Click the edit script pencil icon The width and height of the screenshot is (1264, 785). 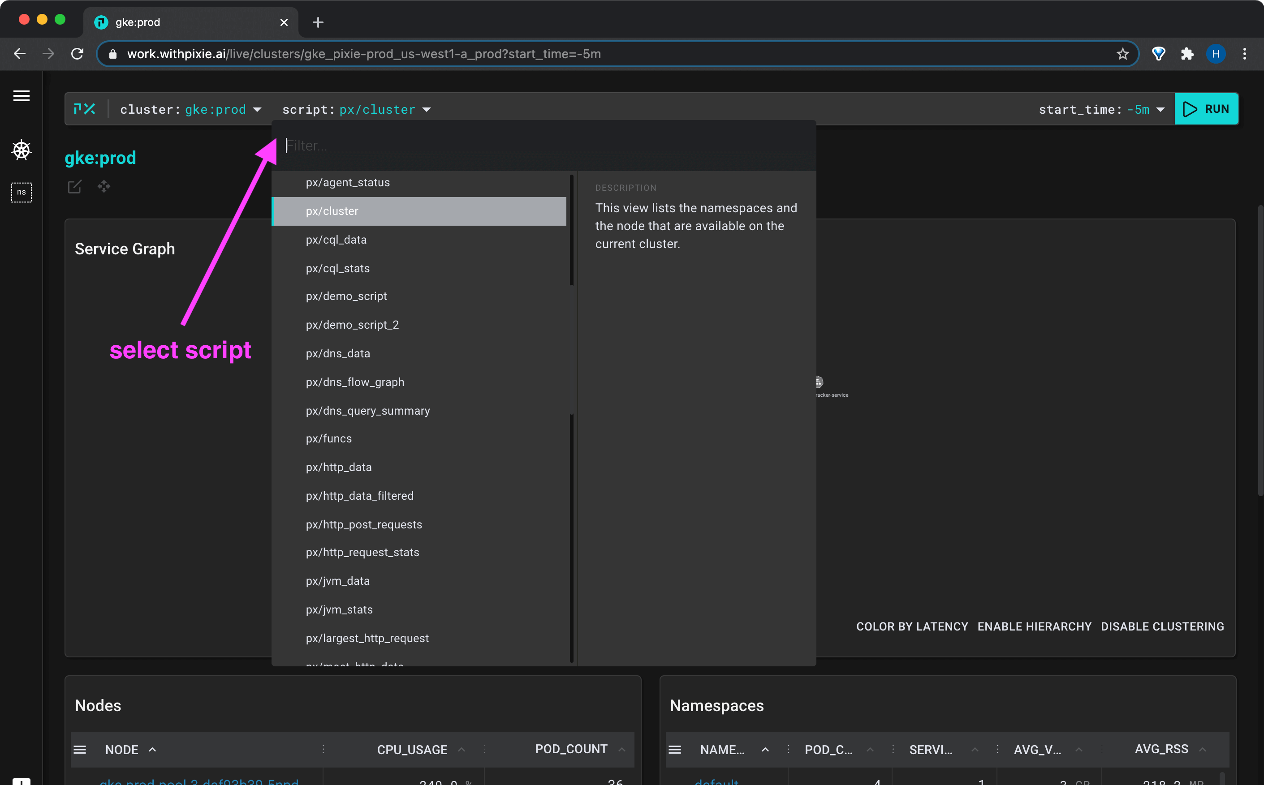pos(75,186)
